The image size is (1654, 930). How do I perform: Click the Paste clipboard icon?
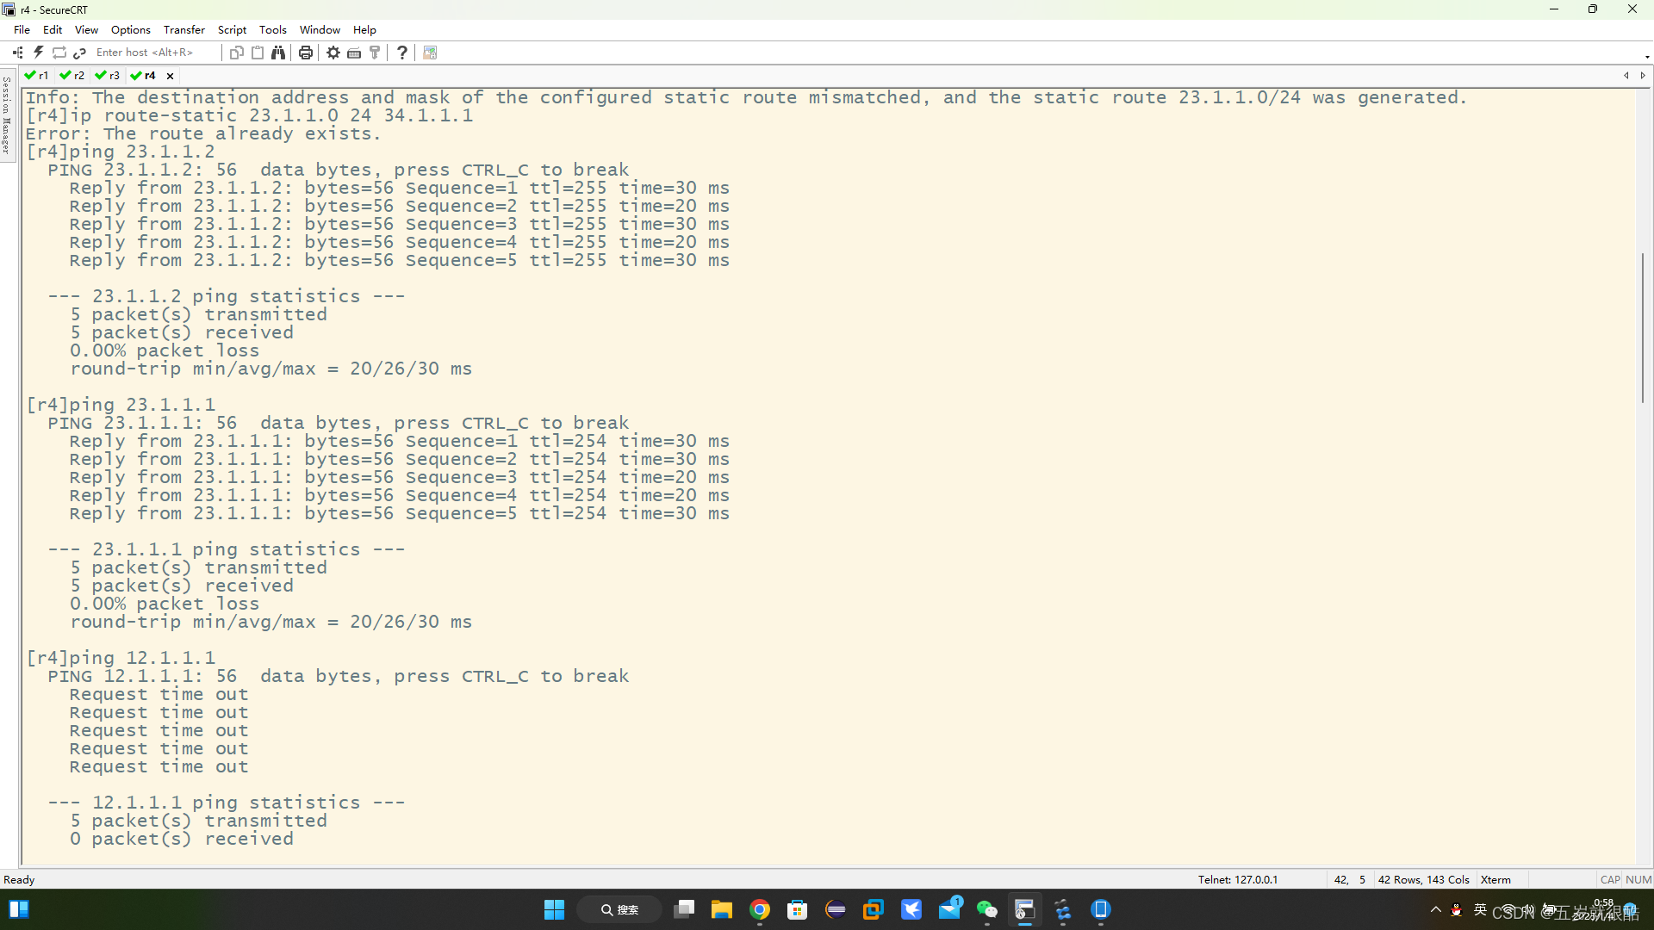[258, 53]
